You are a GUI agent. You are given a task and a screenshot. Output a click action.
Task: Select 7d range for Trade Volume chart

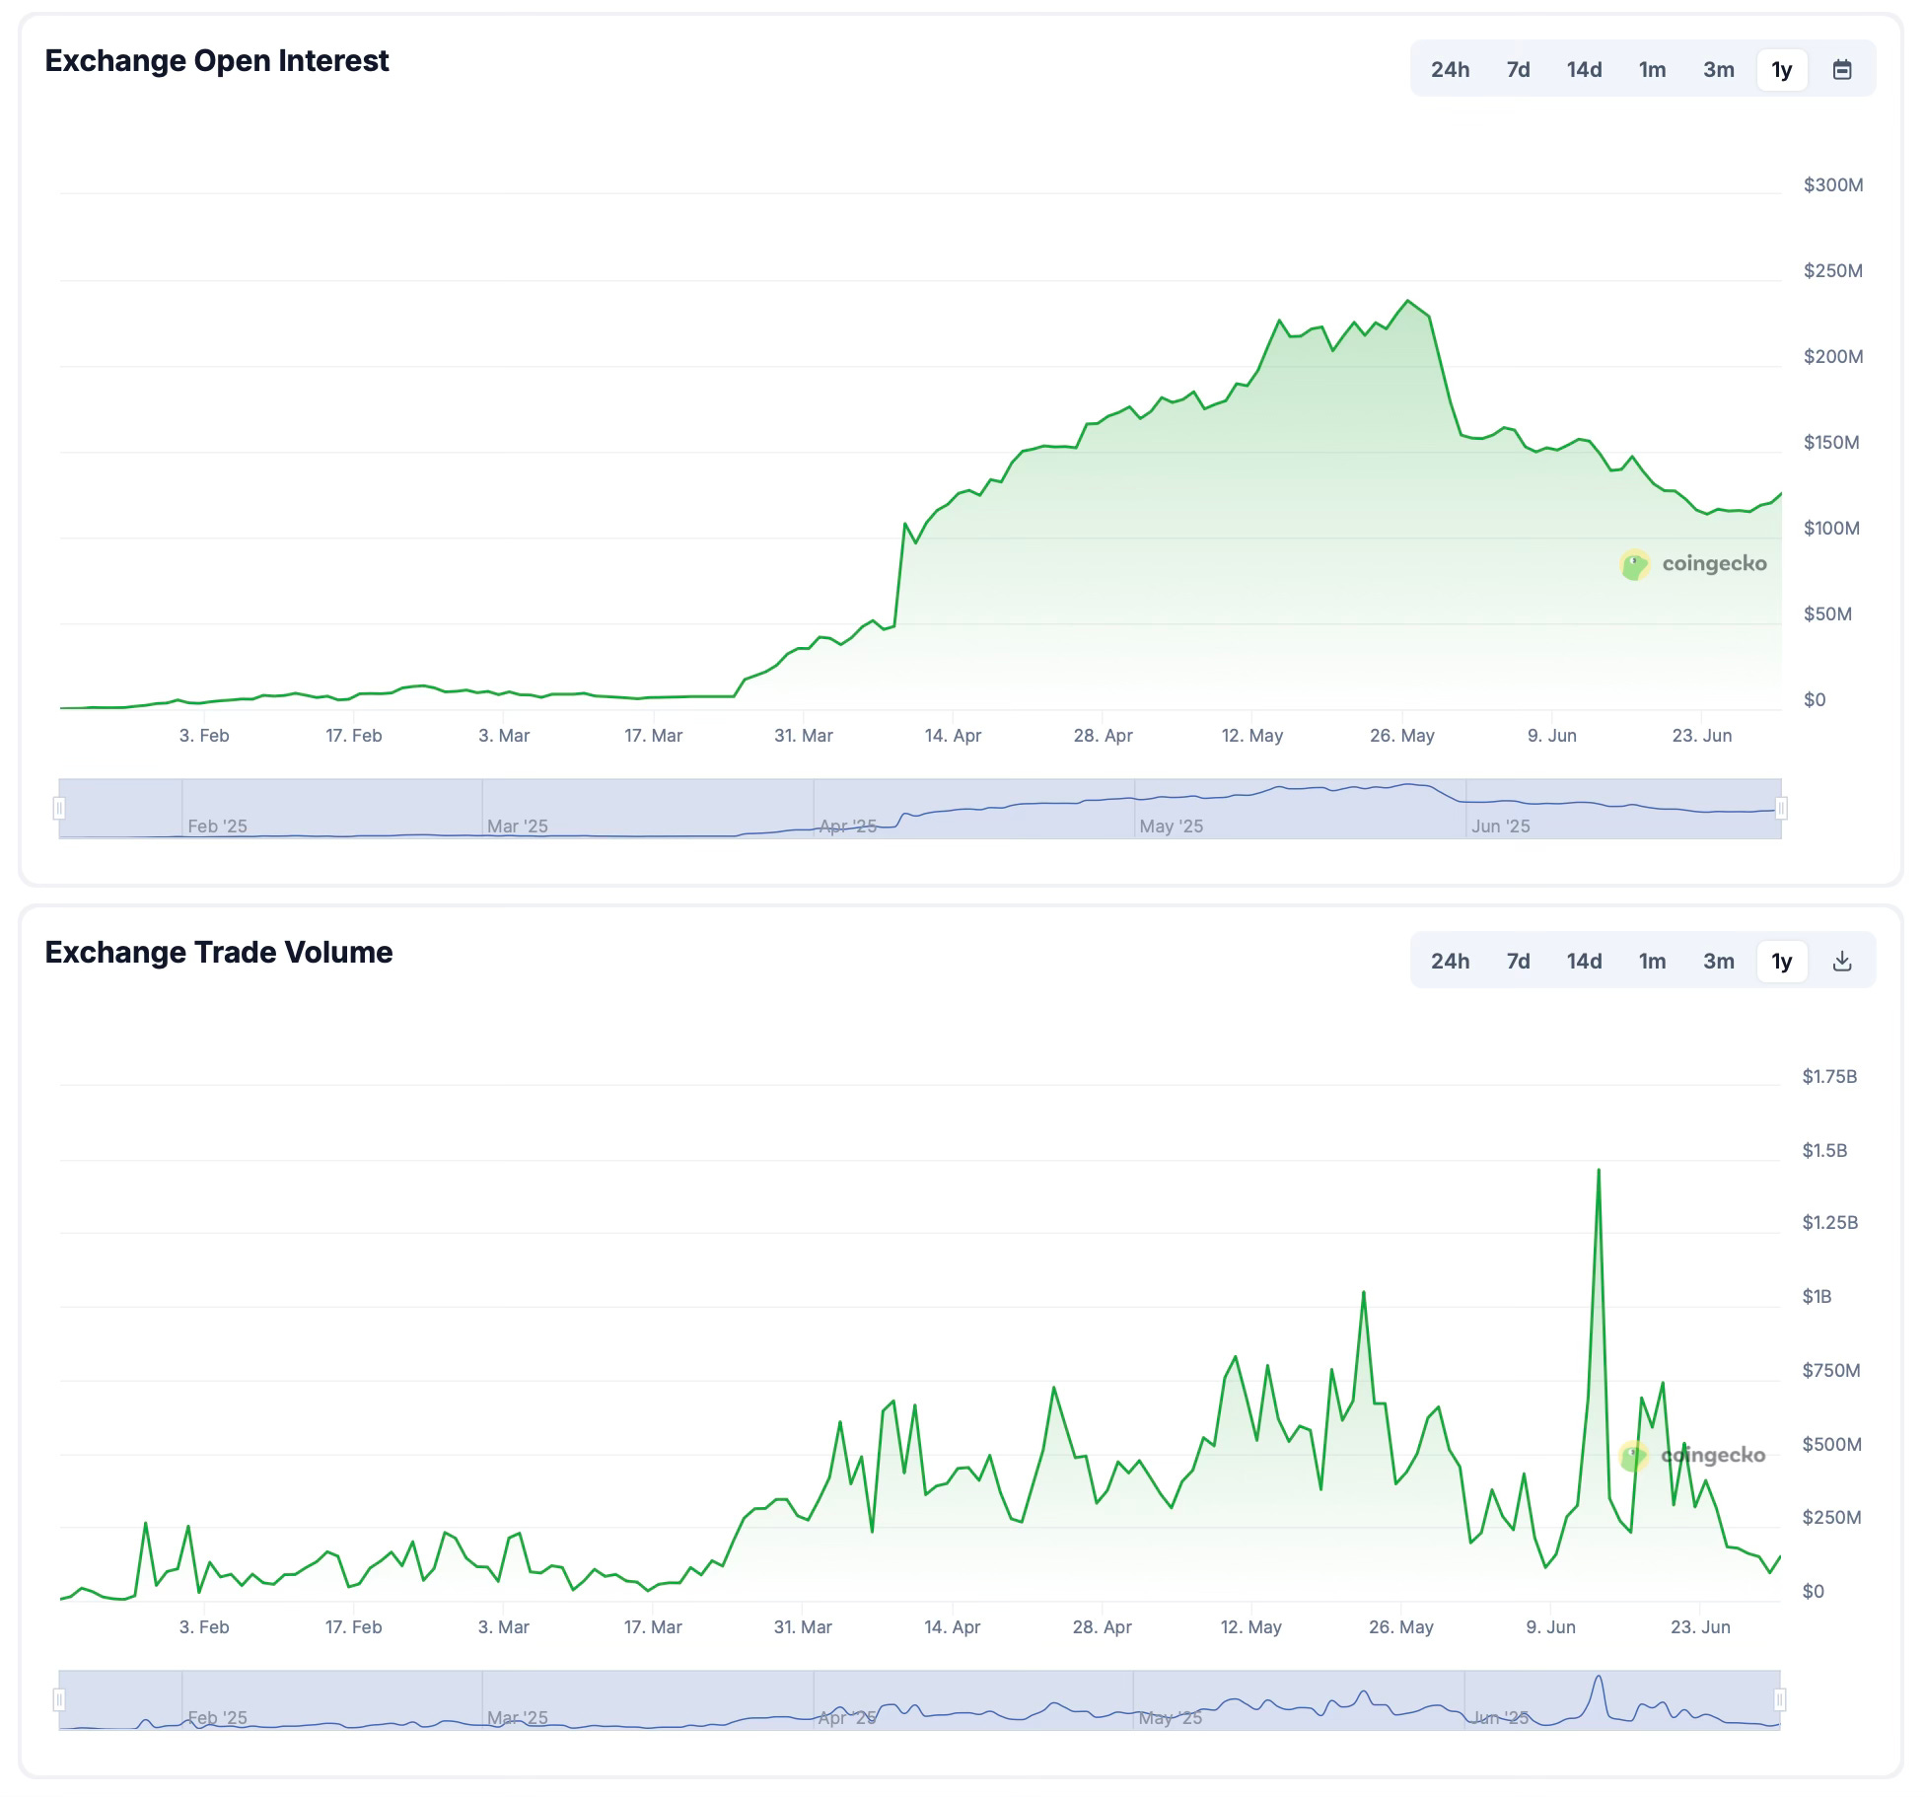coord(1518,961)
